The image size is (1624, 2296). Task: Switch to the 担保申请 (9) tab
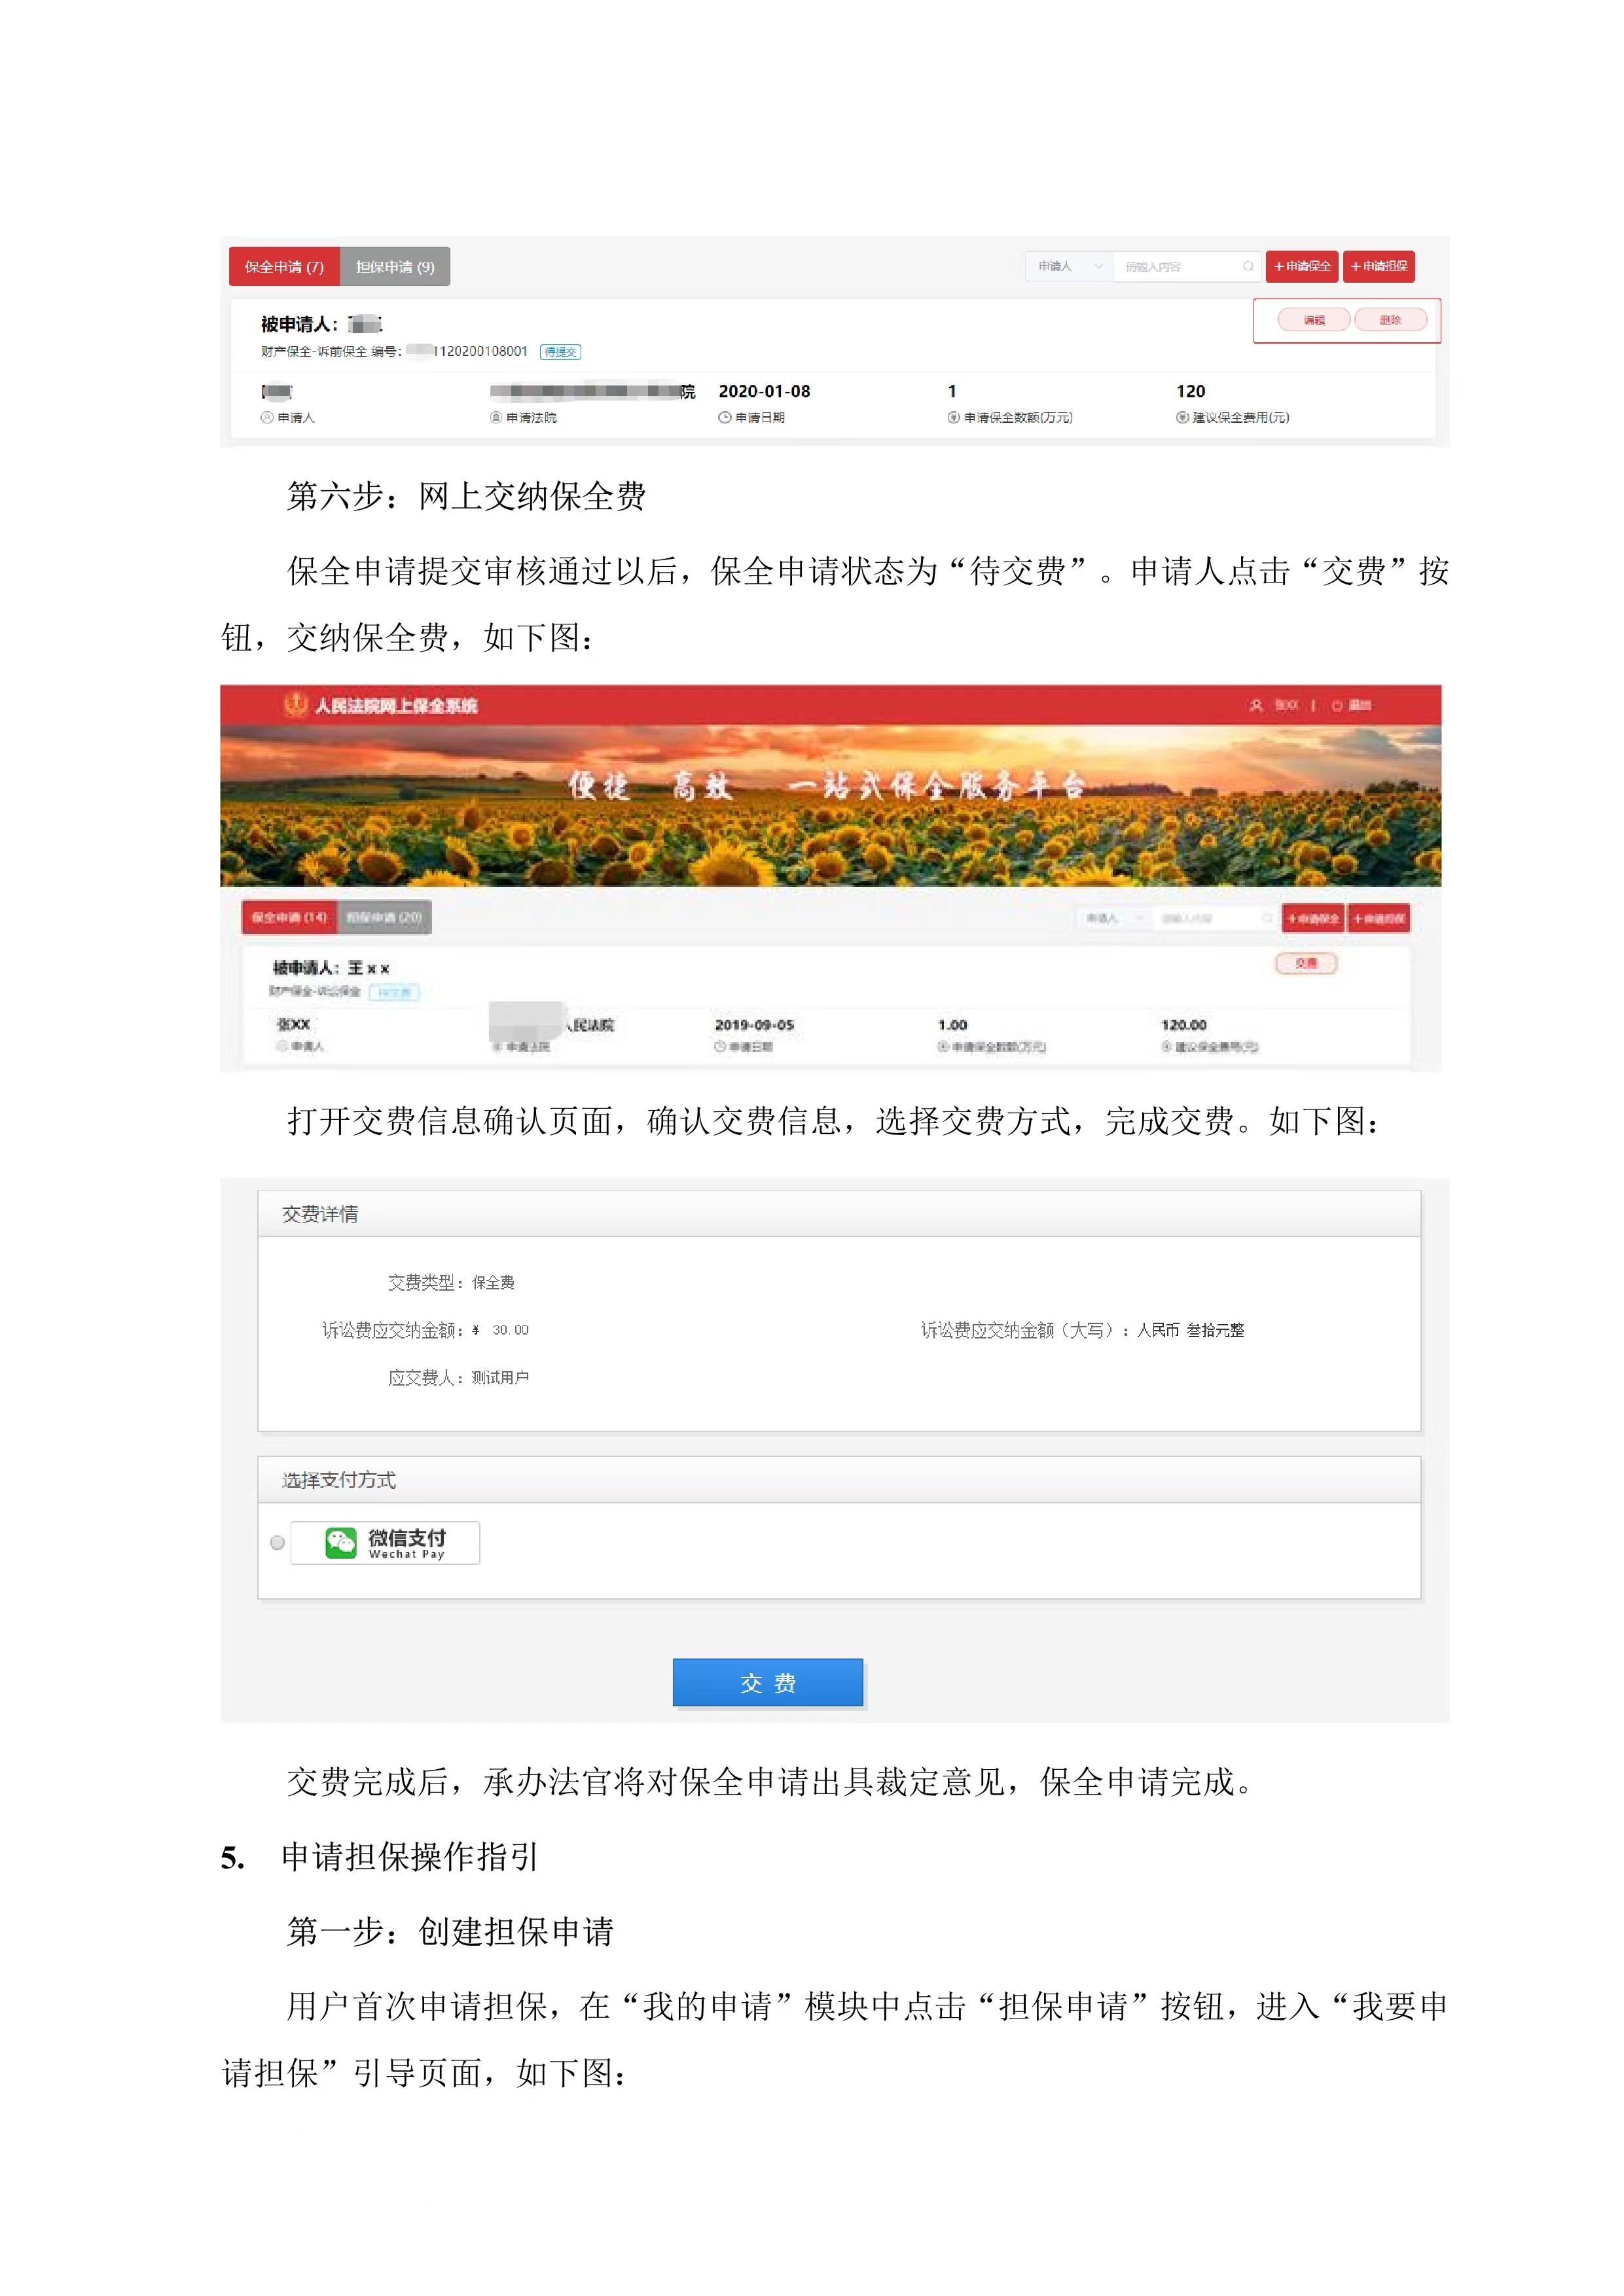click(x=395, y=267)
